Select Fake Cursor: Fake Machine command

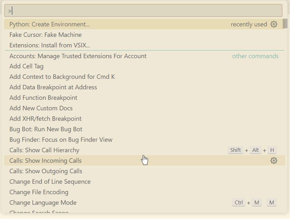(x=45, y=35)
